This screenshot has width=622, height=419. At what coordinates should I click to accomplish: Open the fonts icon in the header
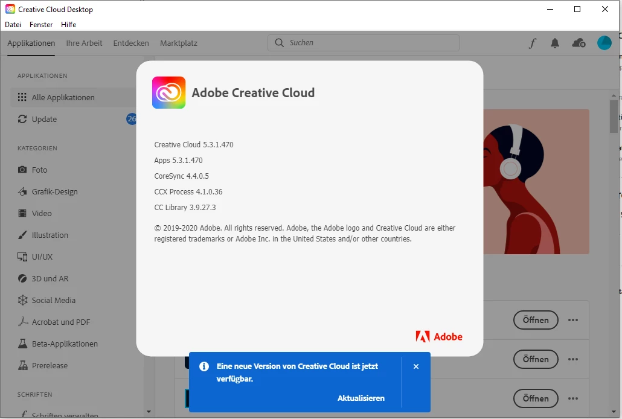click(533, 43)
